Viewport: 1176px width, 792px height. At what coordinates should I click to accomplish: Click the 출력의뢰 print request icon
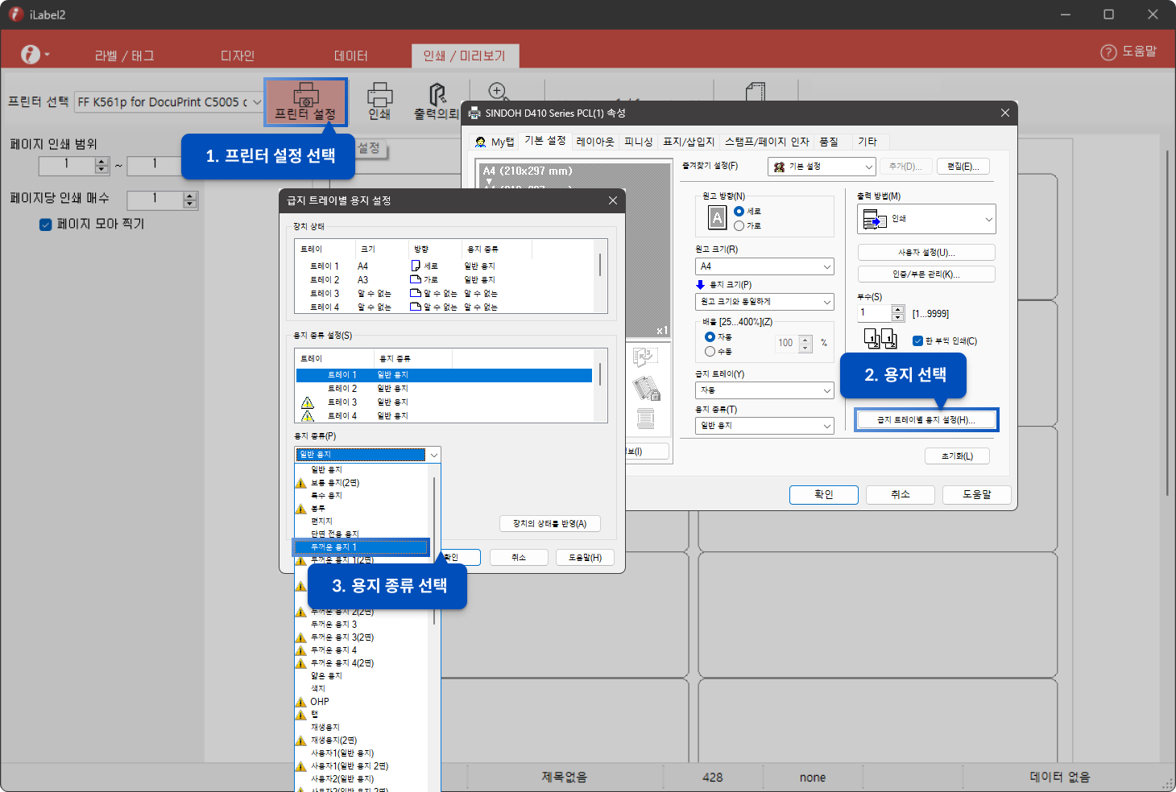click(x=436, y=101)
